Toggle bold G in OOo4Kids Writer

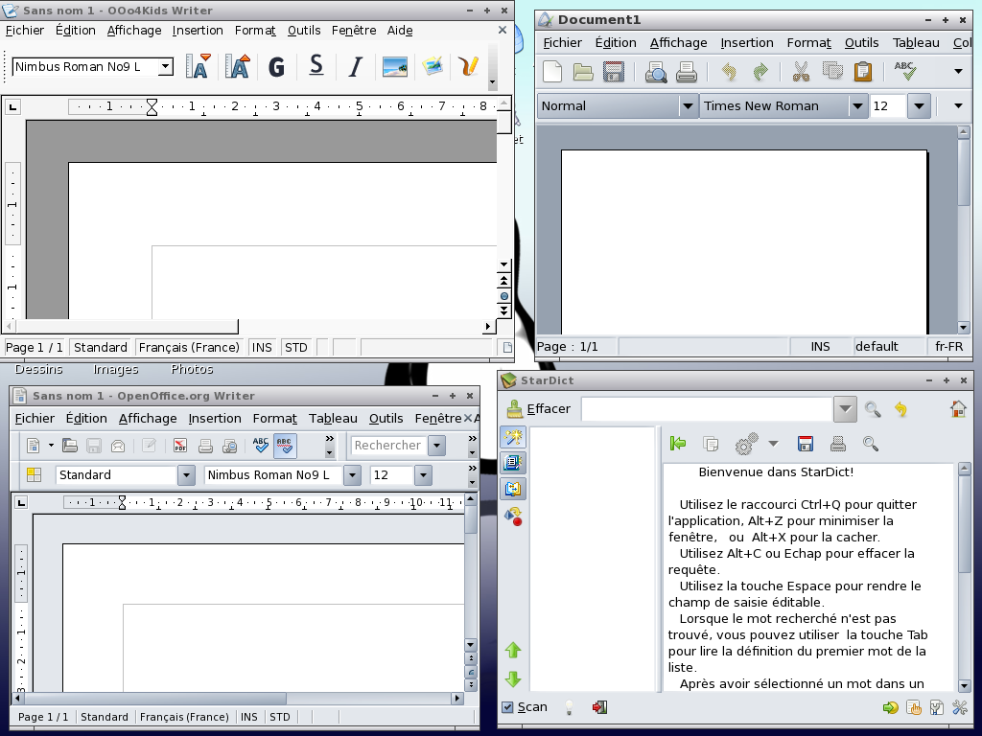[x=276, y=66]
